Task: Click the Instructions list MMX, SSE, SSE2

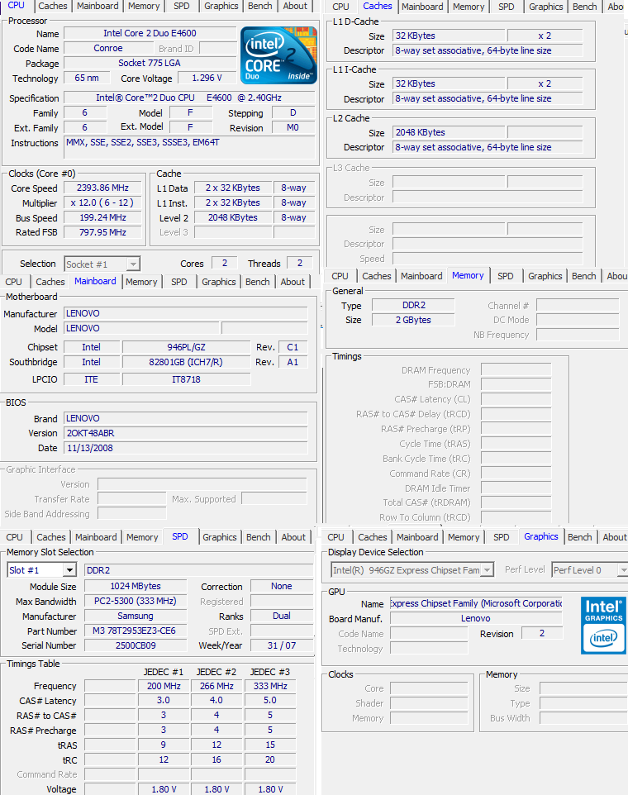Action: click(x=189, y=149)
